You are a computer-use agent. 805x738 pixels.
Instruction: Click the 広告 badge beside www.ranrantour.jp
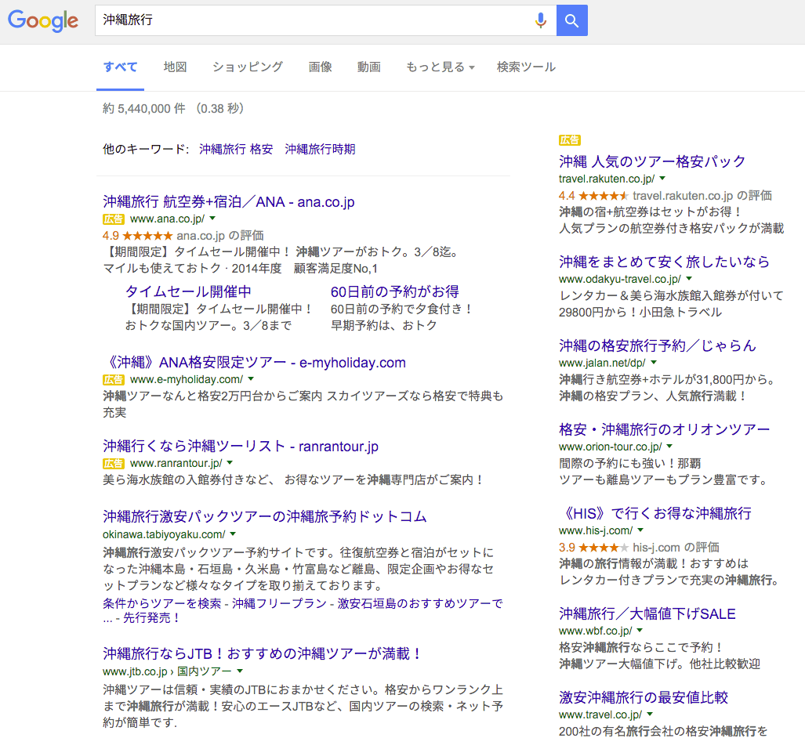pos(114,463)
